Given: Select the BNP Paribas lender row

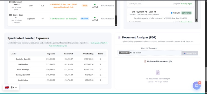Looking at the screenshot, I should coord(58,64).
